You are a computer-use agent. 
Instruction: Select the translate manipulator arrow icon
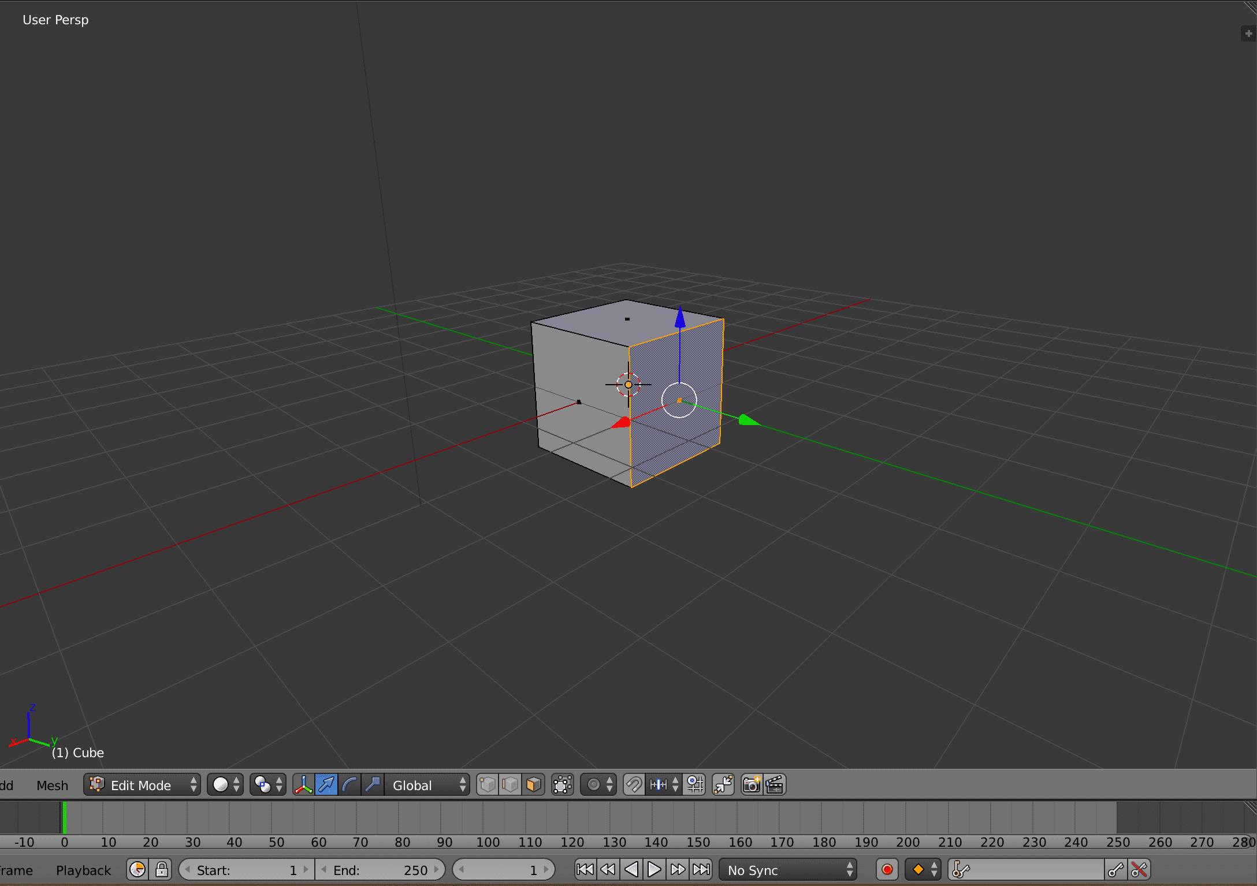(326, 785)
